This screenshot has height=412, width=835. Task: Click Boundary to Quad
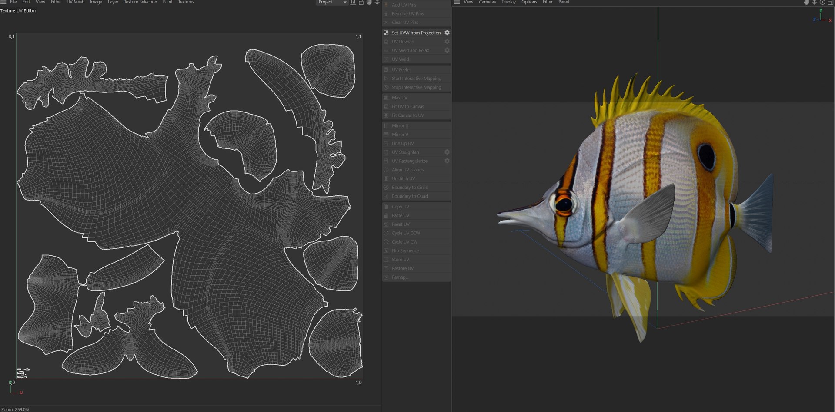pyautogui.click(x=416, y=196)
